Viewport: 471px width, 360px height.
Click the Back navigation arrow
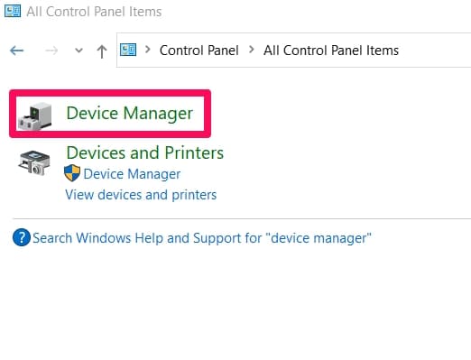[16, 51]
